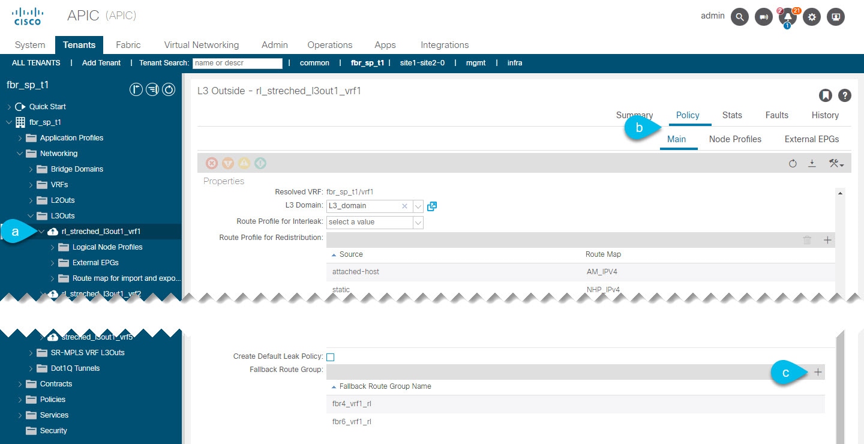Add a Route Profile for Redistribution entry
The image size is (864, 444).
coord(827,240)
